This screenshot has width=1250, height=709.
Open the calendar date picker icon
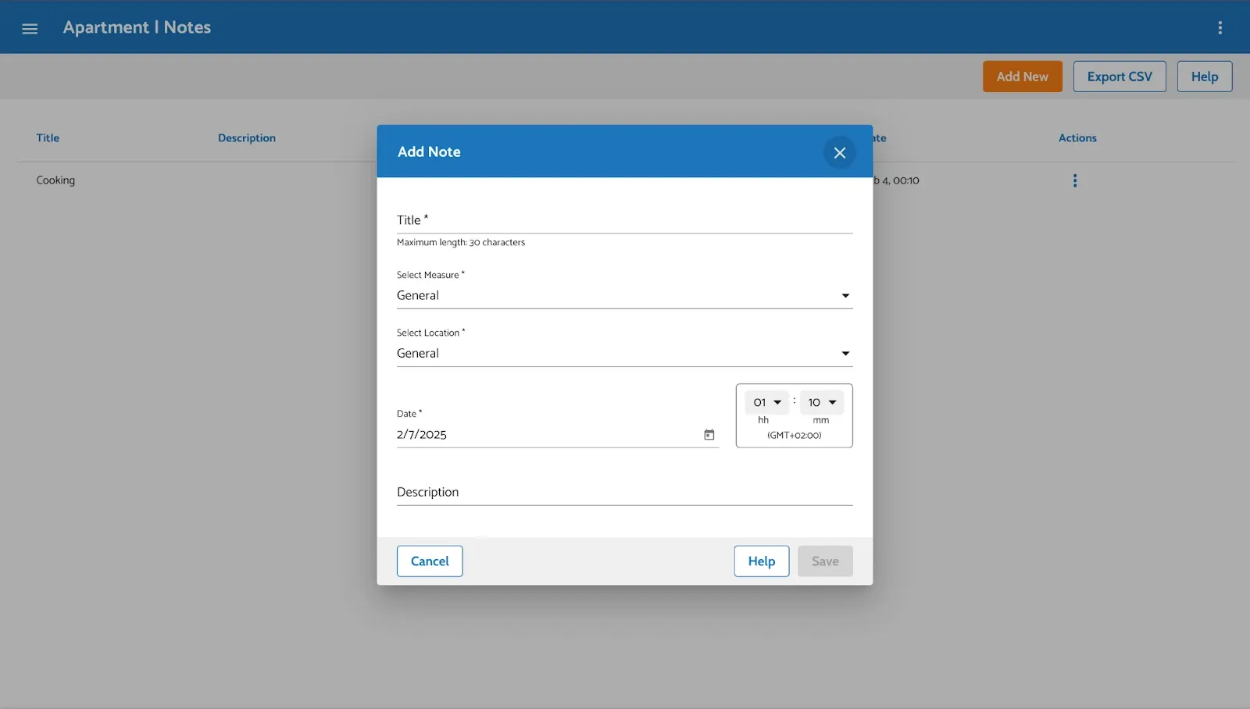(709, 435)
